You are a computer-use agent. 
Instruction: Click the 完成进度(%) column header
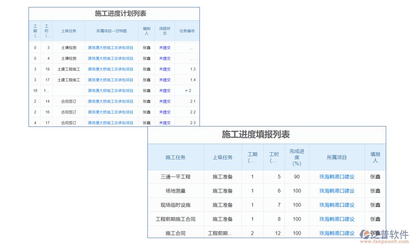point(297,157)
